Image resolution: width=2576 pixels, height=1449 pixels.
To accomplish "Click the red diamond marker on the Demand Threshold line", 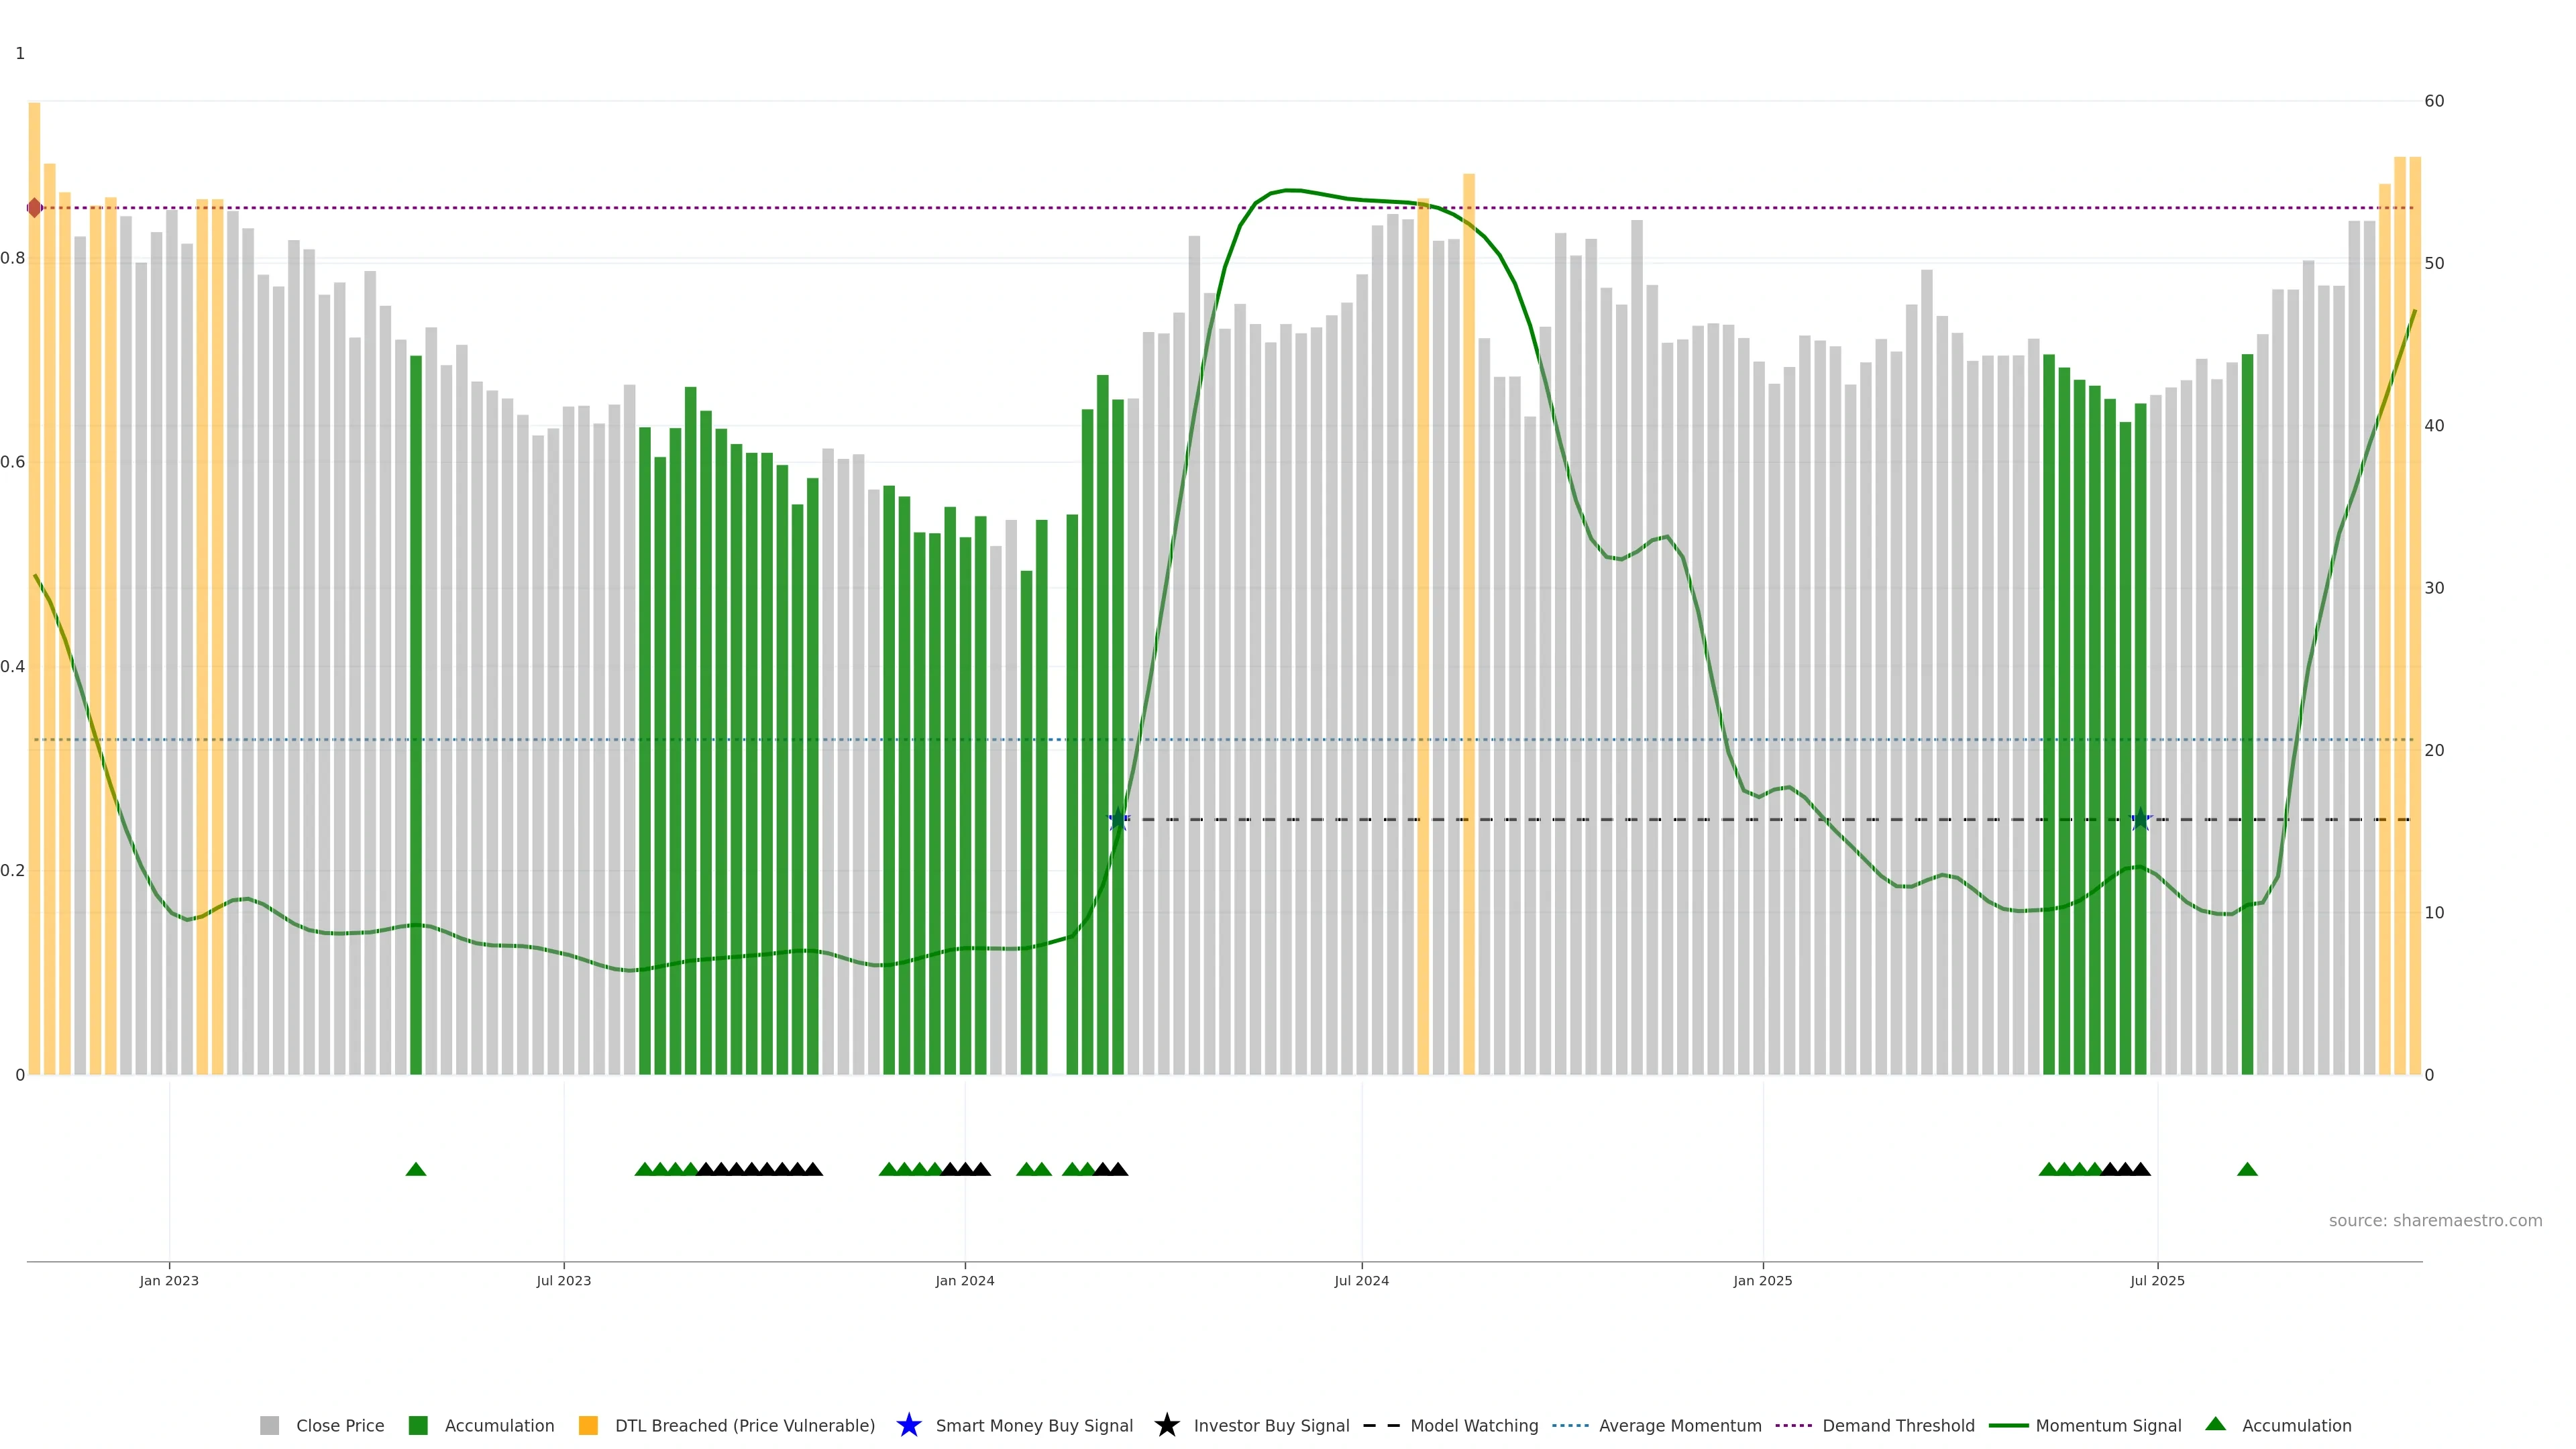I will [x=35, y=208].
